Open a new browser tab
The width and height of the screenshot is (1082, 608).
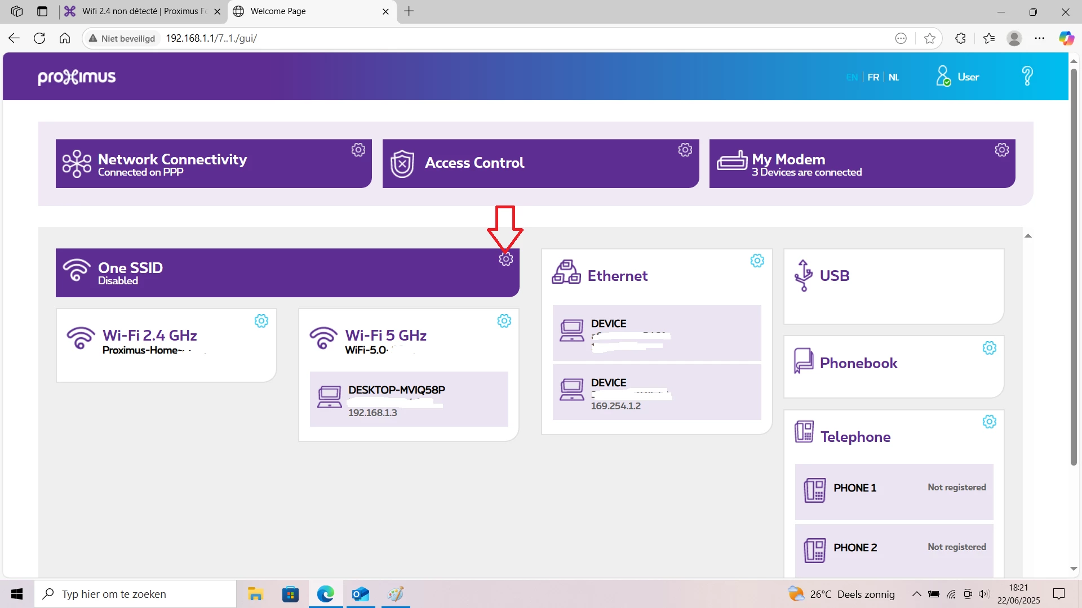click(x=409, y=11)
